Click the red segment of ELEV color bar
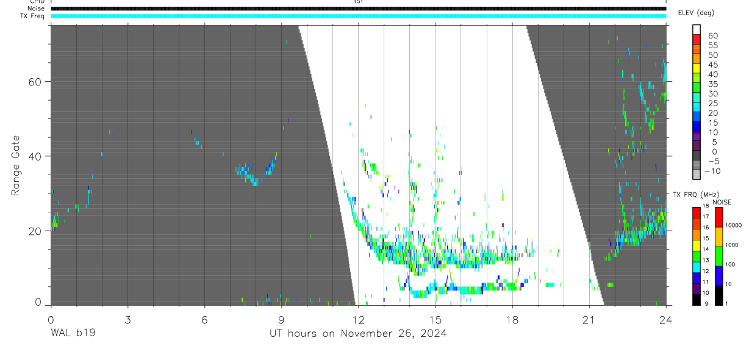The width and height of the screenshot is (749, 346). [697, 38]
